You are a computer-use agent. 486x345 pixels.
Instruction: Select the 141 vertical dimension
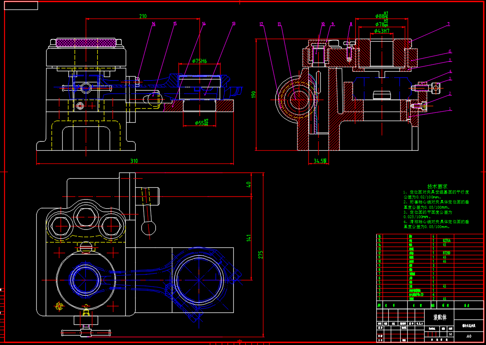(x=249, y=238)
